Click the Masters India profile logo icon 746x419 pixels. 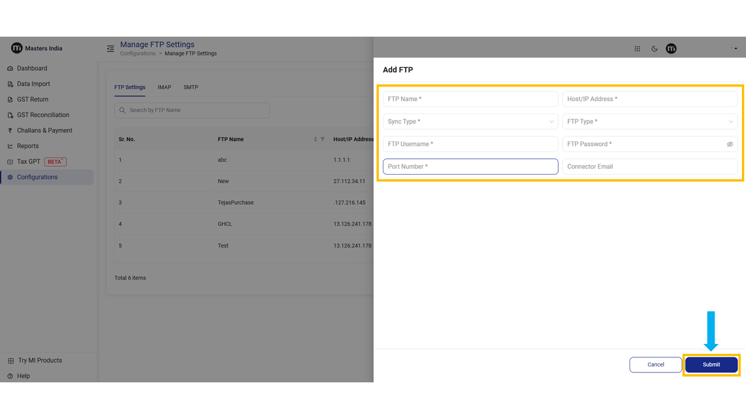pyautogui.click(x=671, y=49)
